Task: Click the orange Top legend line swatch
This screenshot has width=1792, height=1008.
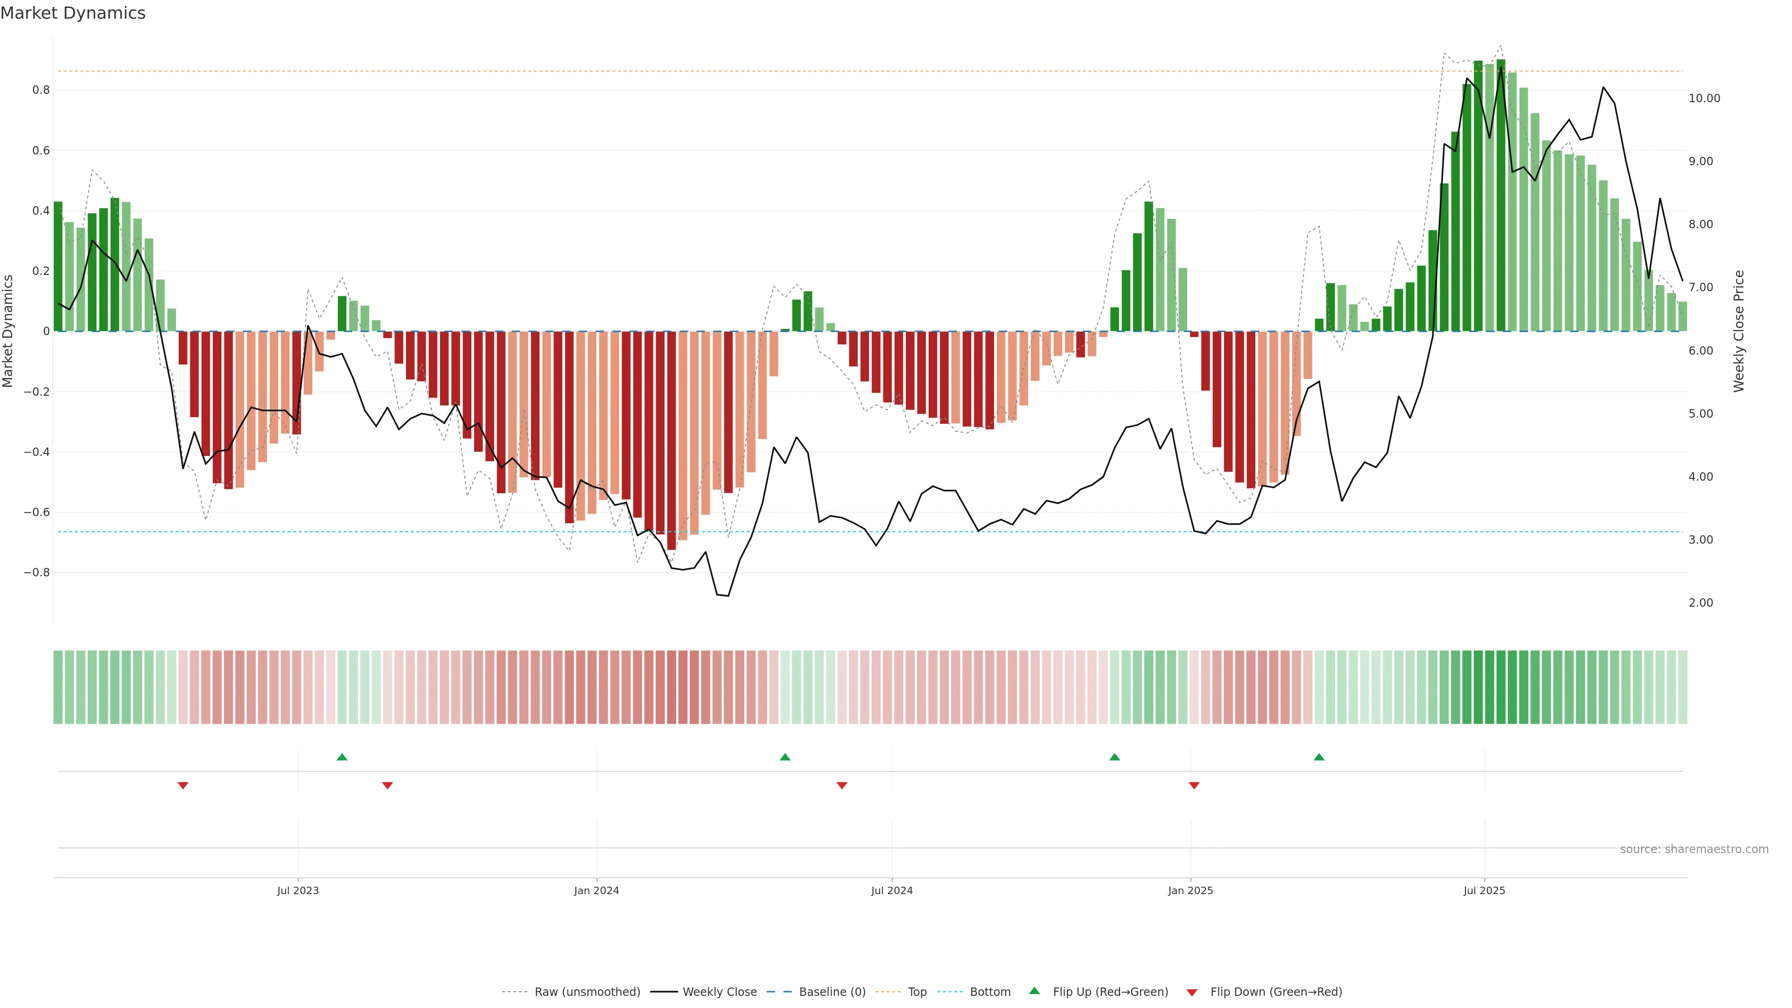Action: click(888, 991)
